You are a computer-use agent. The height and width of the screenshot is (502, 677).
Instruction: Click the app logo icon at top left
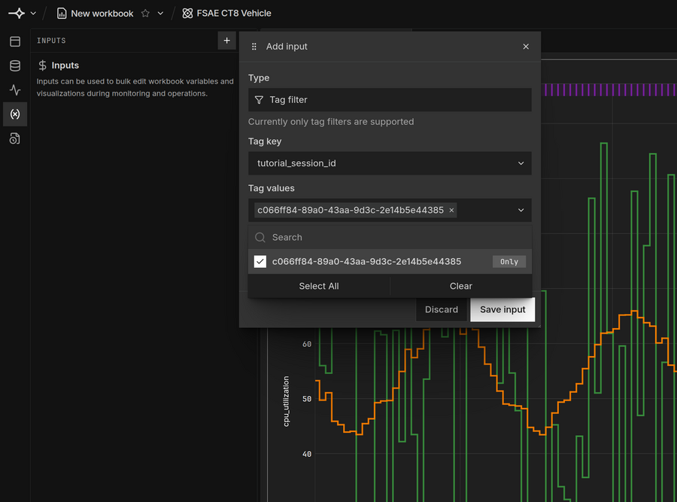17,14
